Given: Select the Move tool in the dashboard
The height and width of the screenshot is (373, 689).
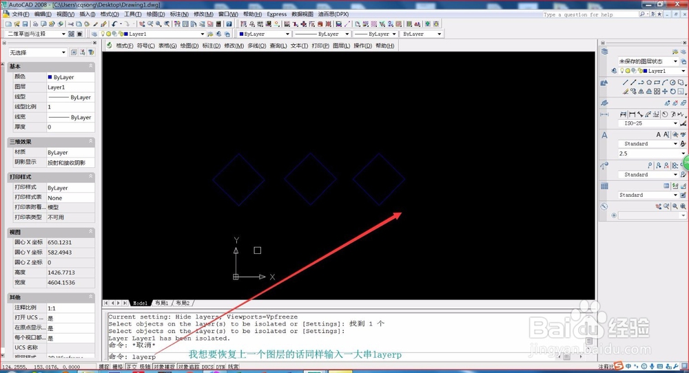Looking at the screenshot, I should coord(665,92).
